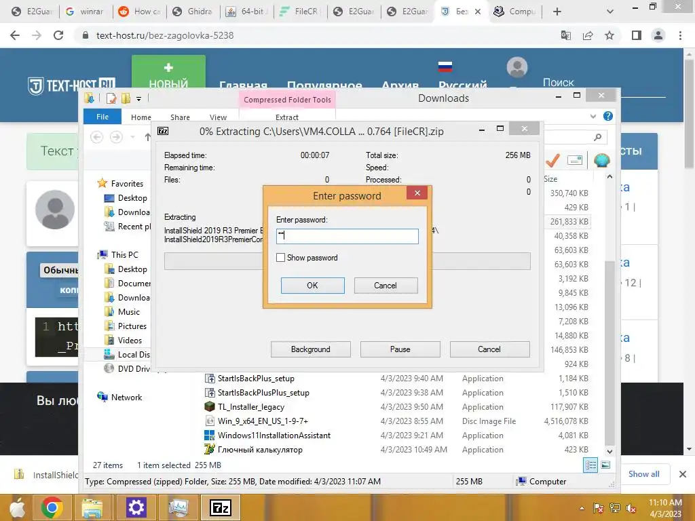Open the Chrome profile avatar
Screen dimensions: 695x521
(x=658, y=35)
